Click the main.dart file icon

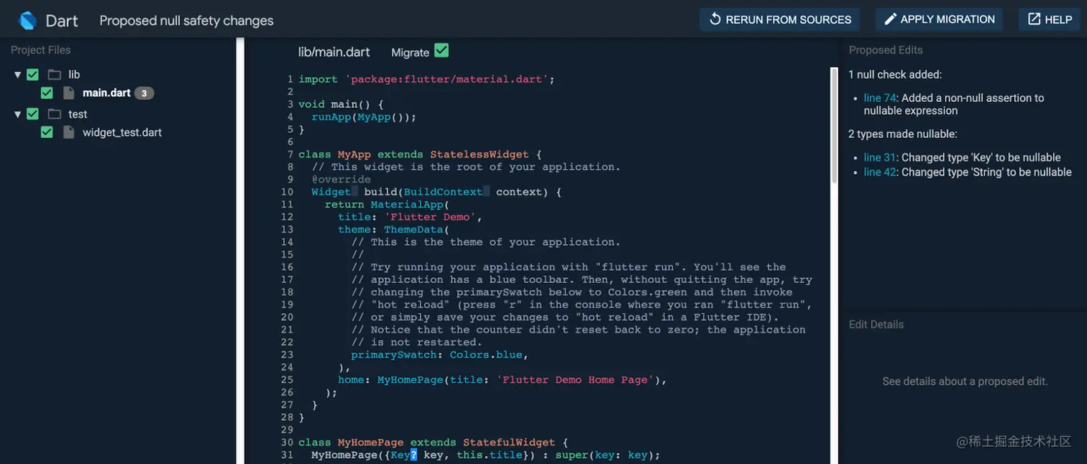point(69,93)
